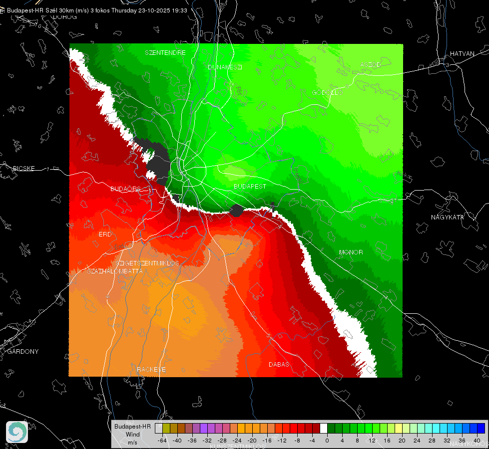Click the 'Budapest-HR Wind m/s' legend caption
Viewport: 489px width, 449px height.
click(x=132, y=434)
